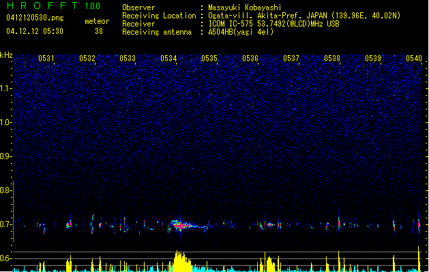Select the filename 0412120530.png
Screen dimensions: 429x272
[x=35, y=18]
